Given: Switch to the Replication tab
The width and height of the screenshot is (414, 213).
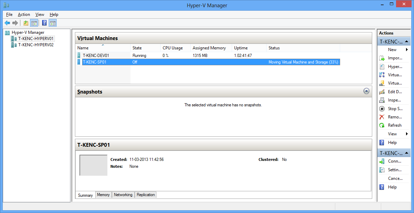Looking at the screenshot, I should [x=145, y=194].
